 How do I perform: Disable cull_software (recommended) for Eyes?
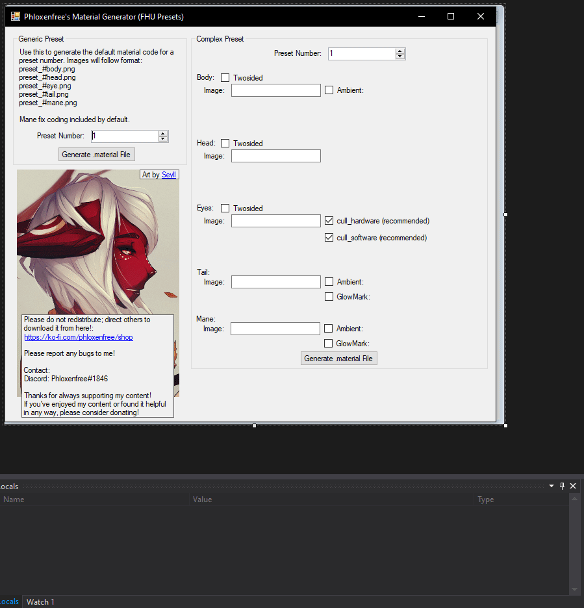(x=329, y=237)
